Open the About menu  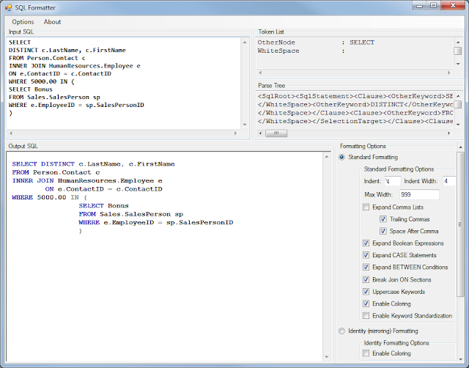52,22
